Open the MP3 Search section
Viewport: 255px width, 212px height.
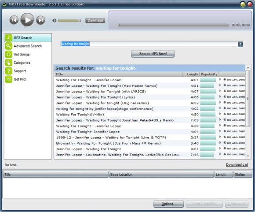pyautogui.click(x=28, y=37)
